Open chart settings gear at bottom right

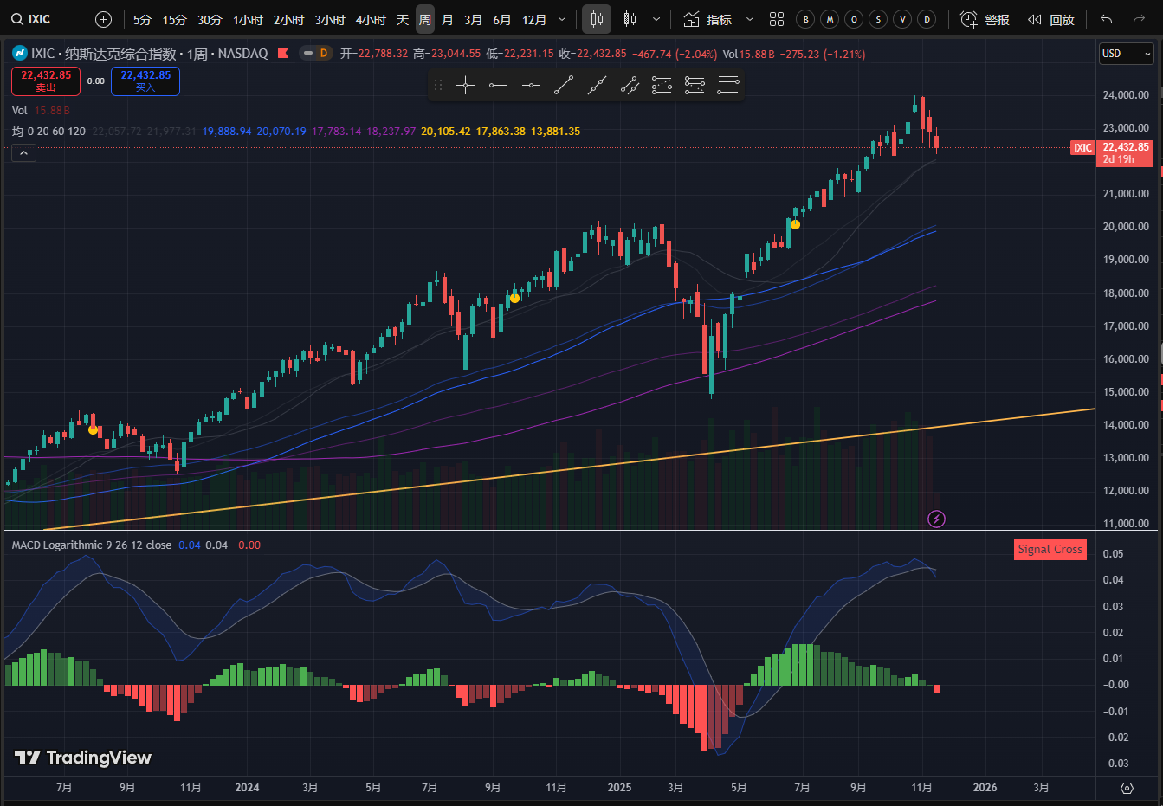tap(1127, 788)
